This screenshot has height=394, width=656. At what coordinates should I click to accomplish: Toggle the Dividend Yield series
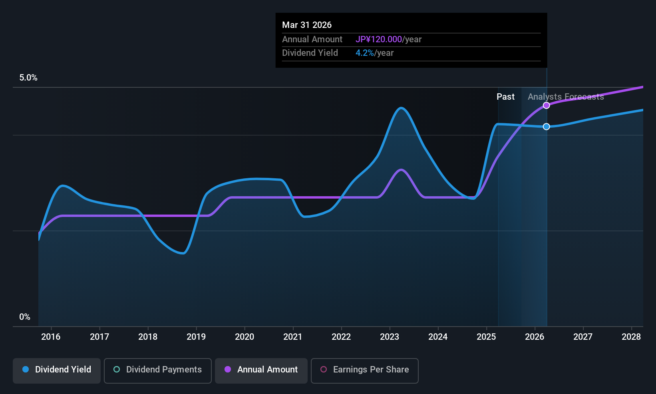pos(57,370)
